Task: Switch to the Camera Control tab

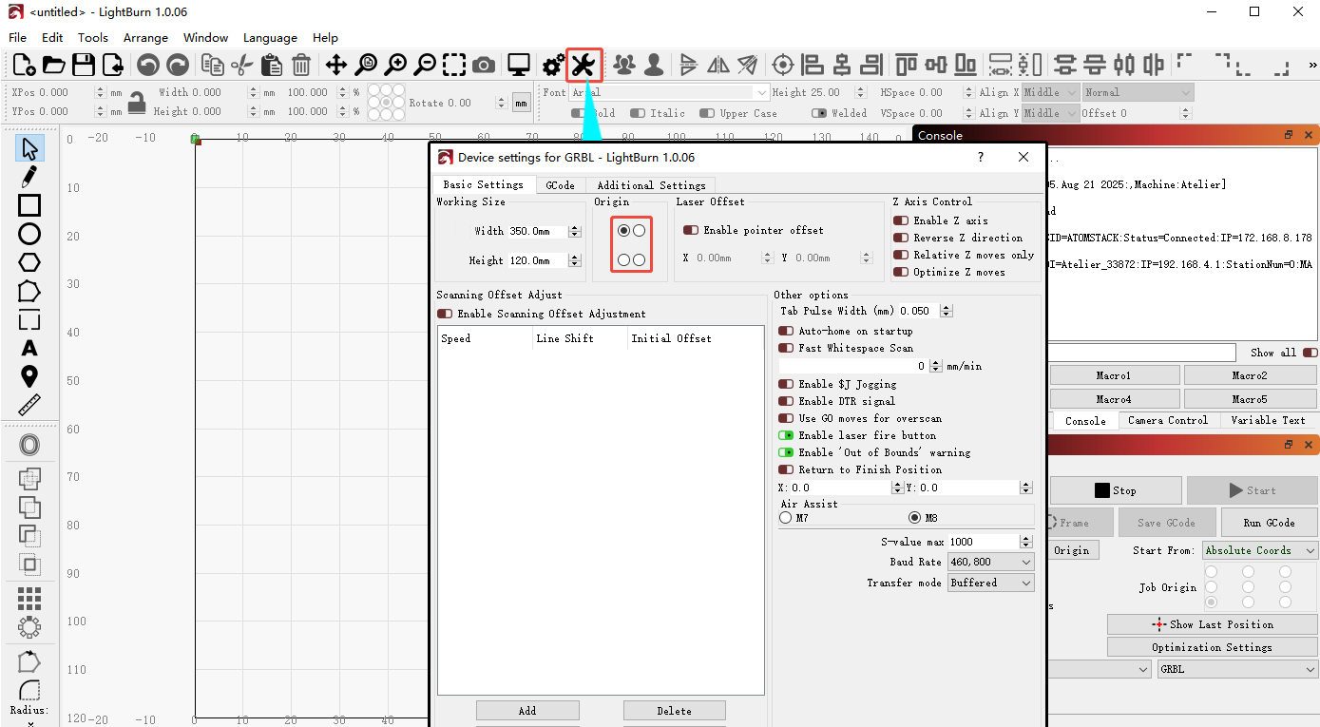Action: coord(1168,420)
